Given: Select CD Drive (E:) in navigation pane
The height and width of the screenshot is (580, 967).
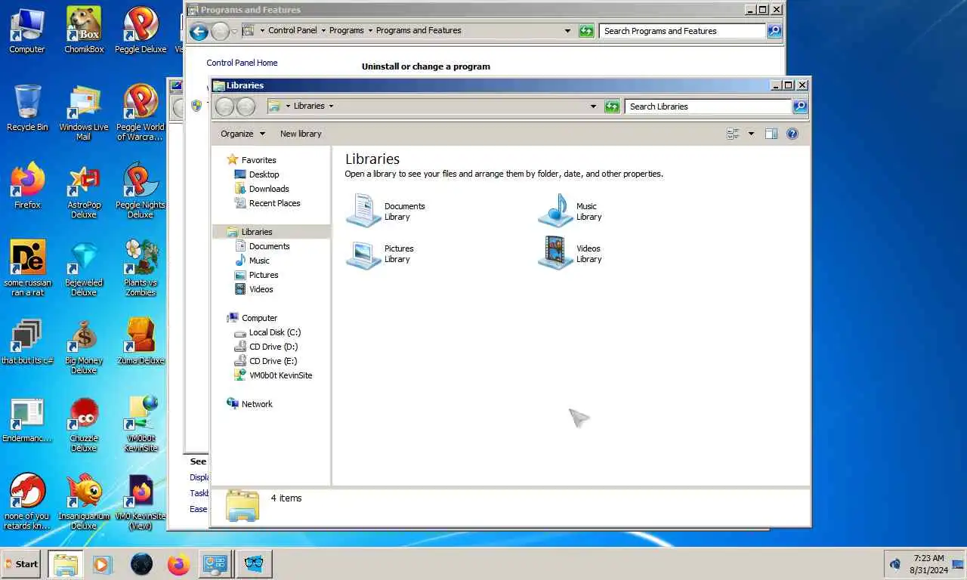Looking at the screenshot, I should pos(273,361).
